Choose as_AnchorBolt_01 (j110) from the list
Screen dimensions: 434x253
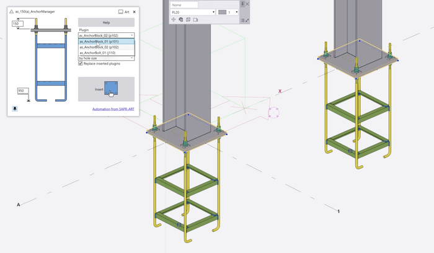100,52
